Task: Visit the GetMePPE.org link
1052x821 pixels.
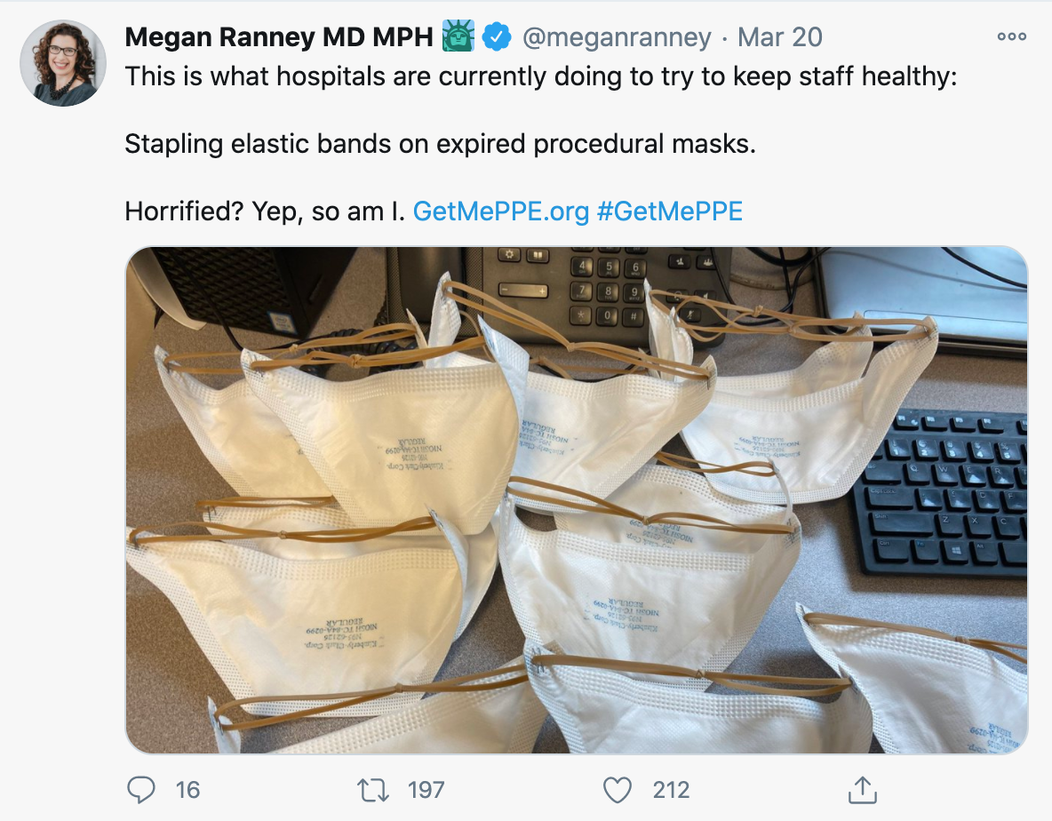Action: (x=500, y=211)
